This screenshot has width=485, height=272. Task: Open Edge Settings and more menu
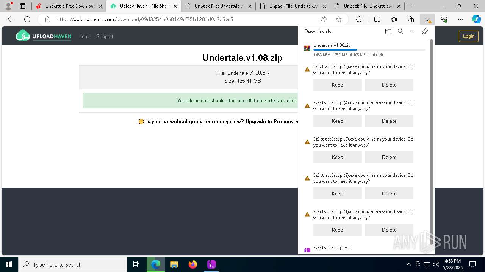click(x=461, y=19)
